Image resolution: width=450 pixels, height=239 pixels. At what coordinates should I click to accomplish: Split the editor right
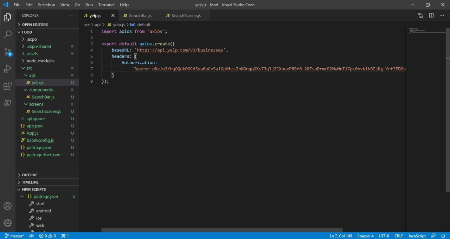coord(431,15)
